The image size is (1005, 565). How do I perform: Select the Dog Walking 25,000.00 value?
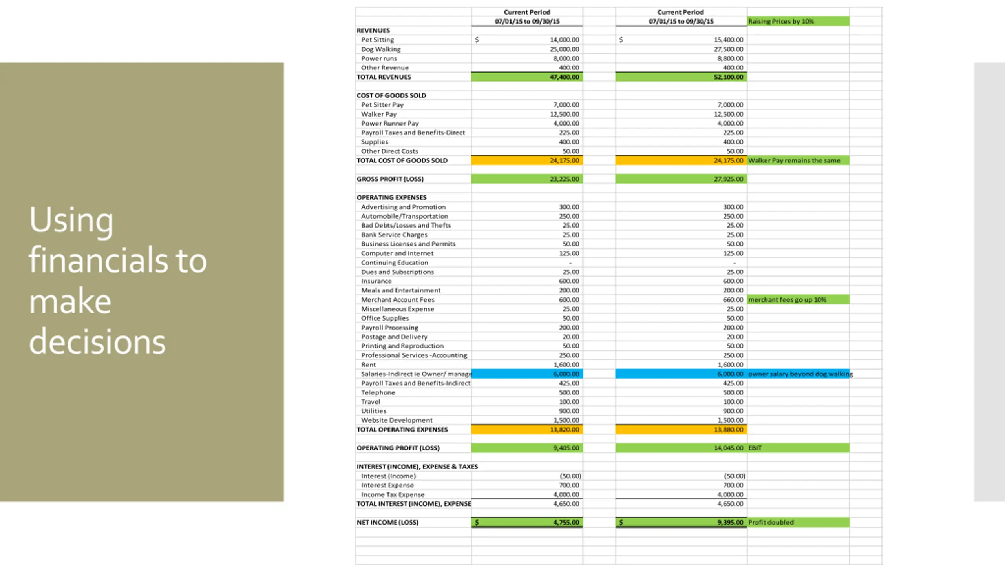pyautogui.click(x=564, y=49)
